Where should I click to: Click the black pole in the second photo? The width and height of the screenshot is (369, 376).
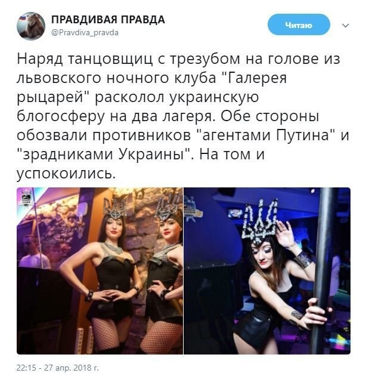325,271
